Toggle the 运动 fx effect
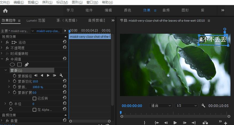Image resolution: width=234 pixels, height=125 pixels. pyautogui.click(x=7, y=43)
